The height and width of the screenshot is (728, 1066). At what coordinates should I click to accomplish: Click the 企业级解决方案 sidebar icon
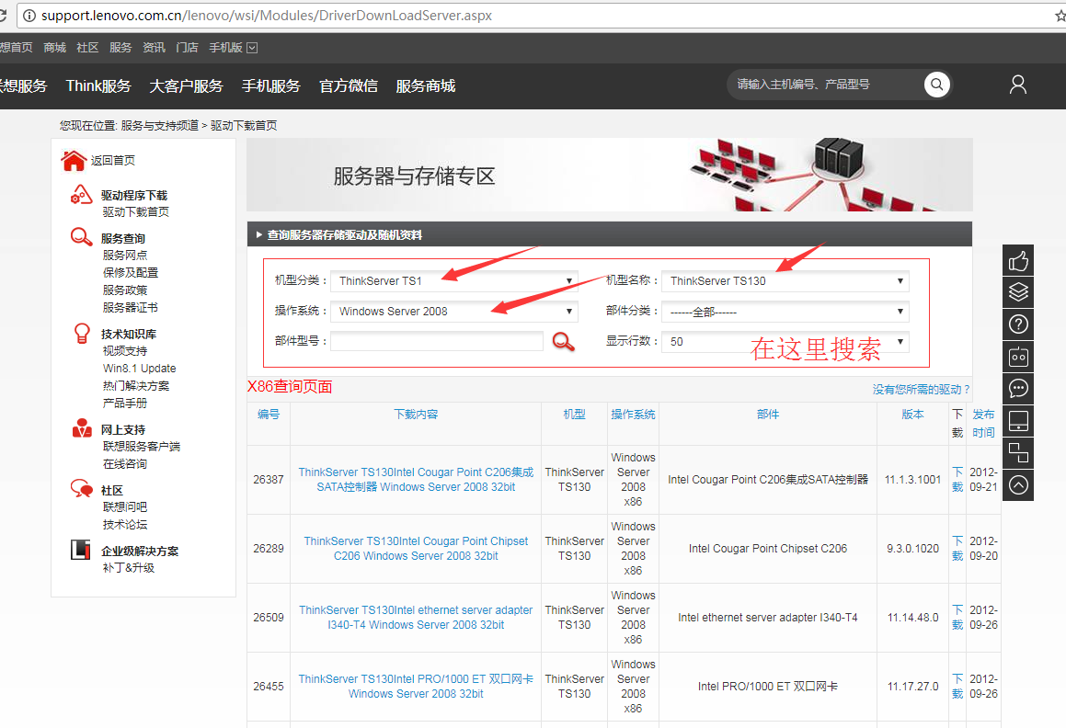point(81,550)
